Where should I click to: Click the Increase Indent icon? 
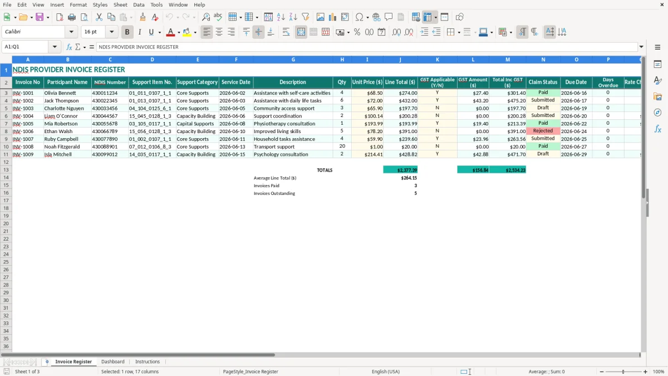[424, 32]
